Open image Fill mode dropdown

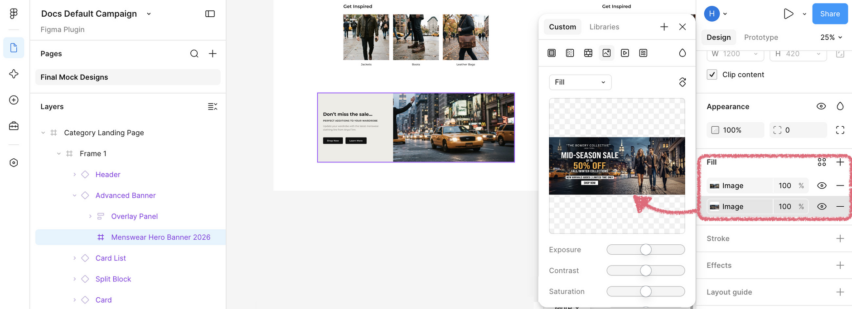[580, 82]
